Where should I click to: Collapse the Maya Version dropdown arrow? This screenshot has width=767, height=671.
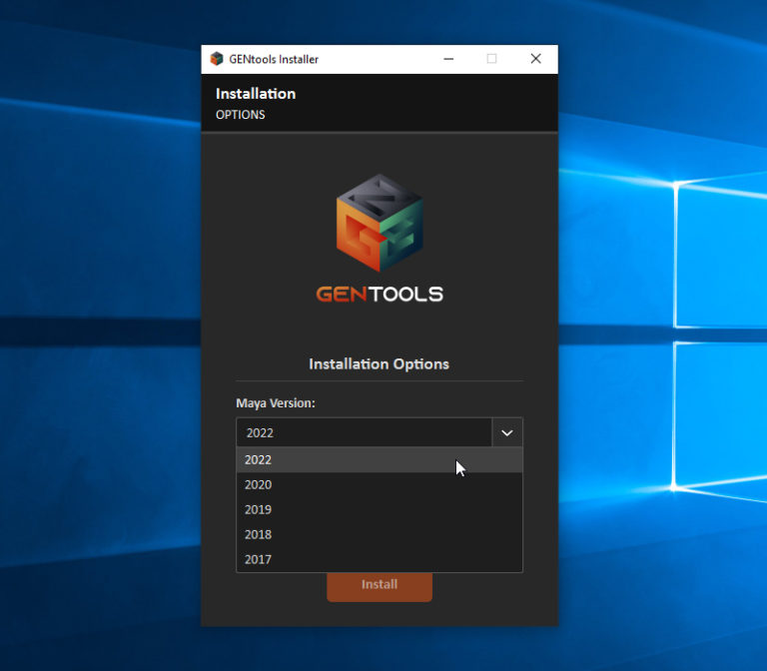[506, 432]
